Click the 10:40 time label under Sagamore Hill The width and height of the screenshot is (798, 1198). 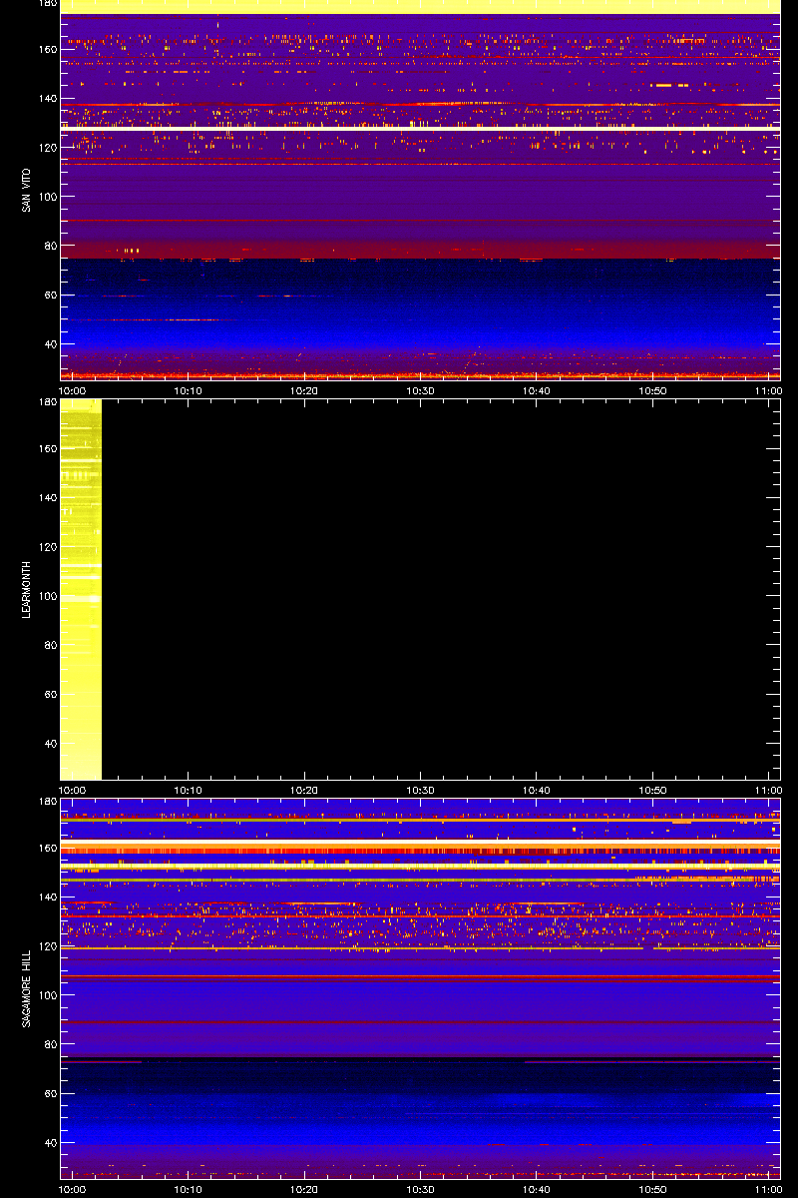click(537, 1189)
